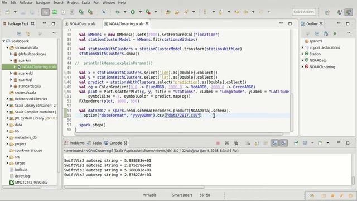357x201 pixels.
Task: Select NOAAClustering in the Outline
Action: 322,67
